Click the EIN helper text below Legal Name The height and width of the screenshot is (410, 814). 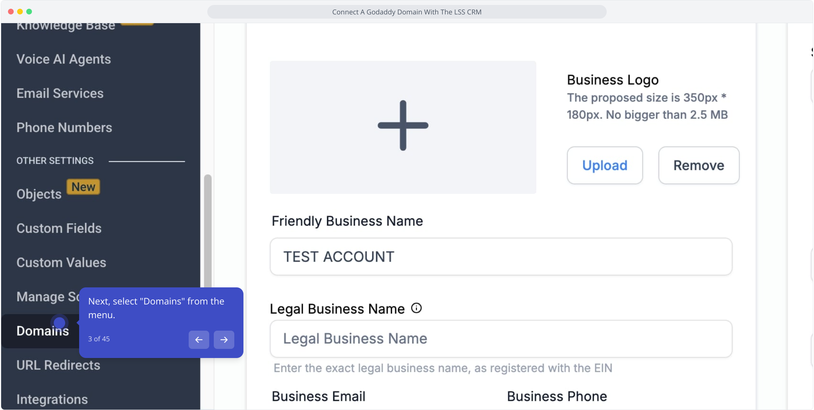pyautogui.click(x=443, y=368)
